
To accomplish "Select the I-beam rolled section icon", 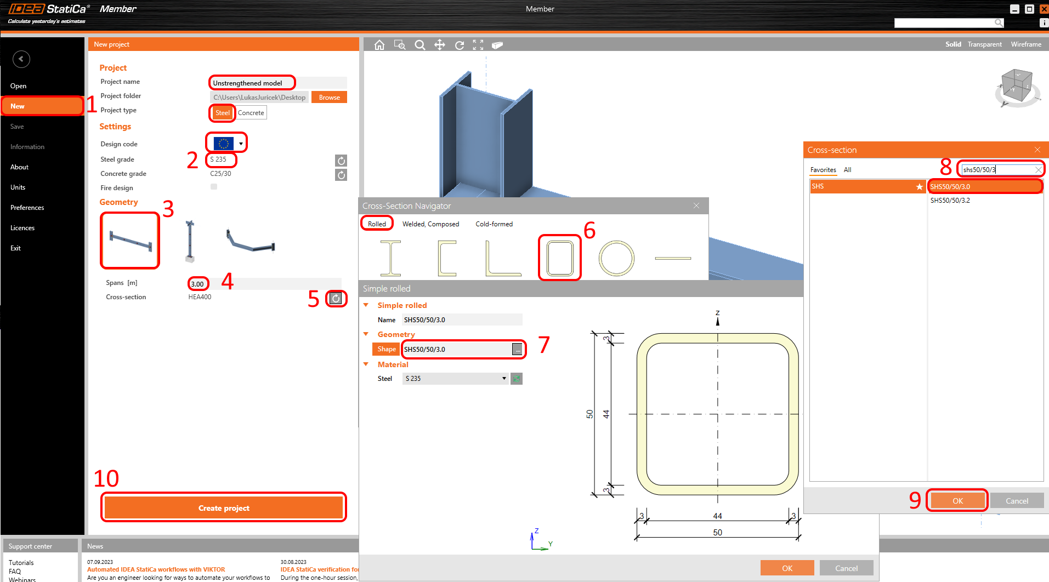I will pos(390,258).
